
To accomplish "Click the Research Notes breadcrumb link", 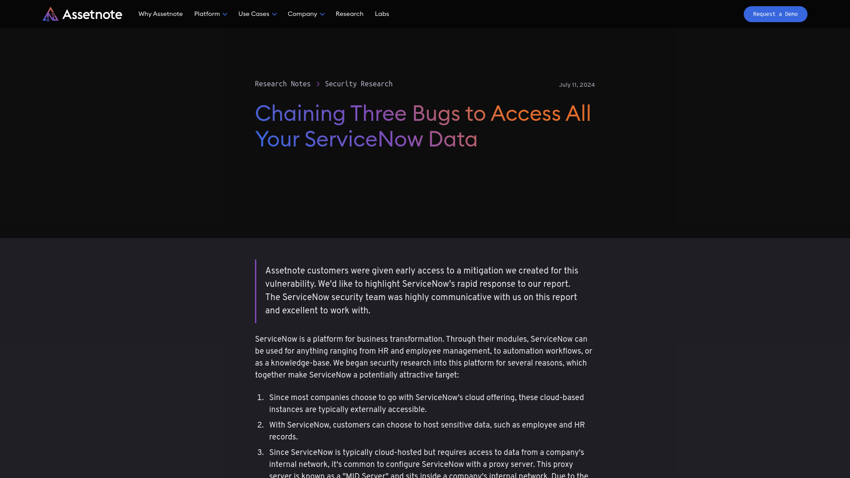I will click(282, 84).
